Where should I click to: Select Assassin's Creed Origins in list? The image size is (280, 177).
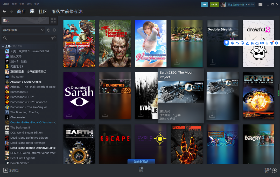(30, 82)
